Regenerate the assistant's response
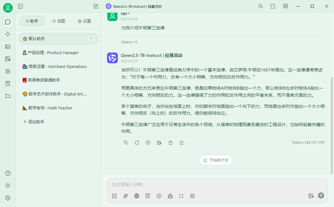Screen dimensions: 334x207 click(x=137, y=142)
